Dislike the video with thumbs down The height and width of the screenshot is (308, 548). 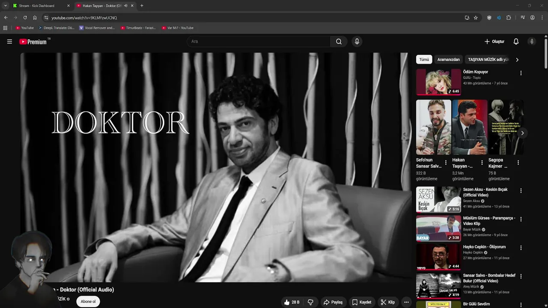point(310,302)
